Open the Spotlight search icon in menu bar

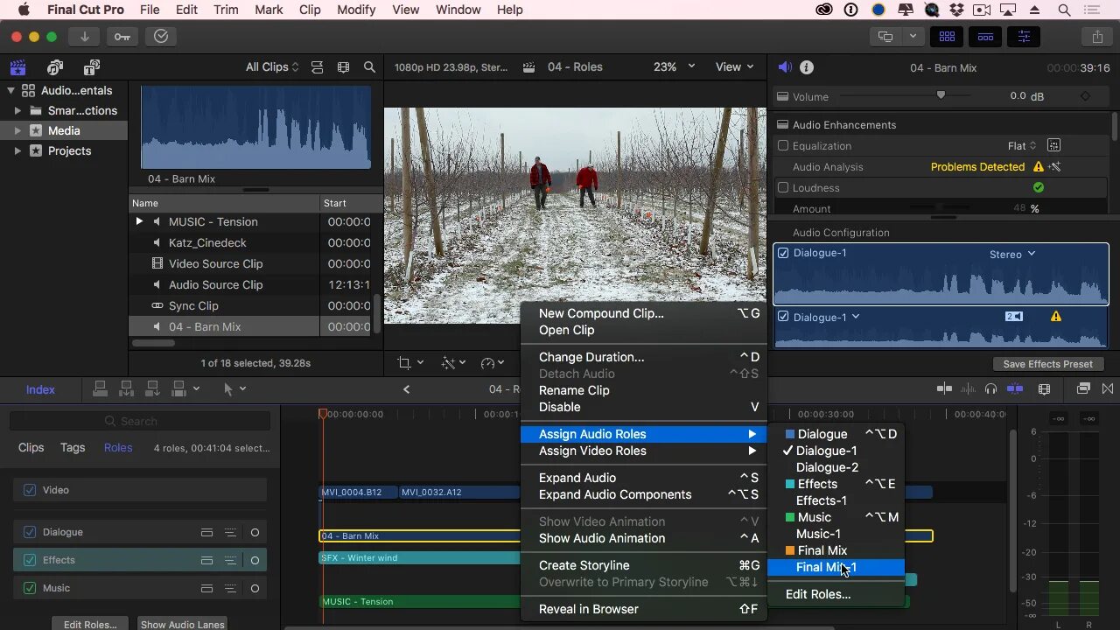pyautogui.click(x=1064, y=10)
